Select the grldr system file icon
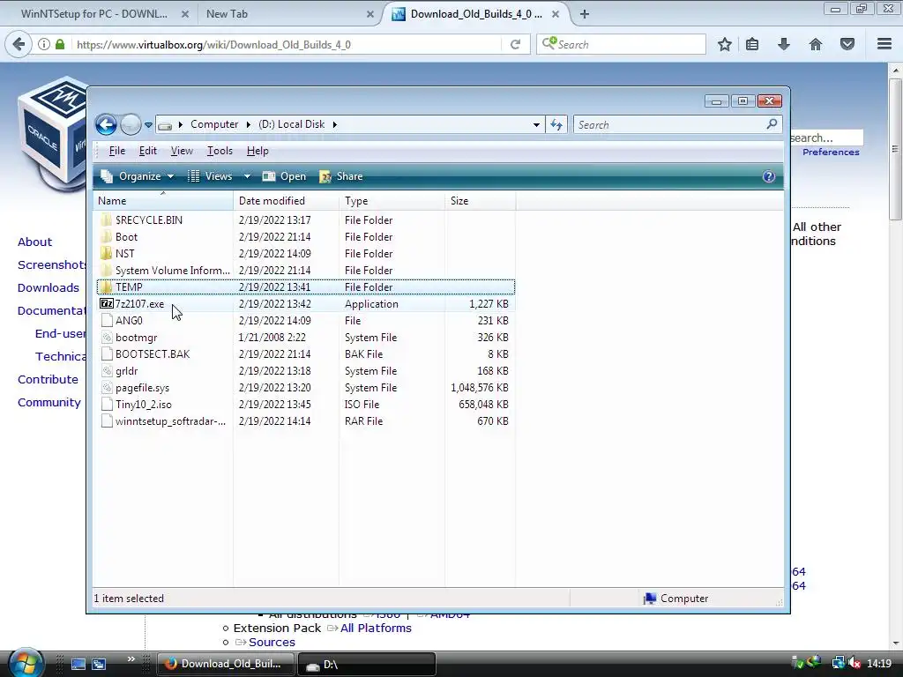903x677 pixels. (107, 371)
